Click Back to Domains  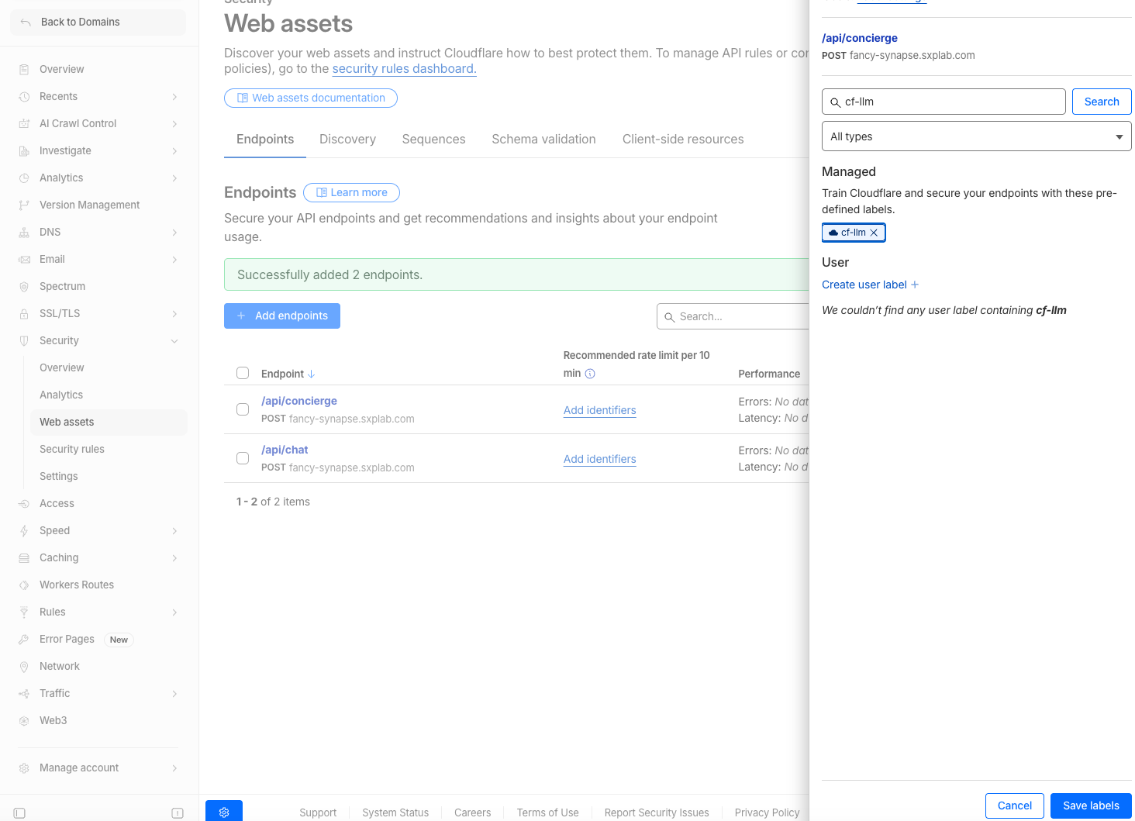[98, 22]
